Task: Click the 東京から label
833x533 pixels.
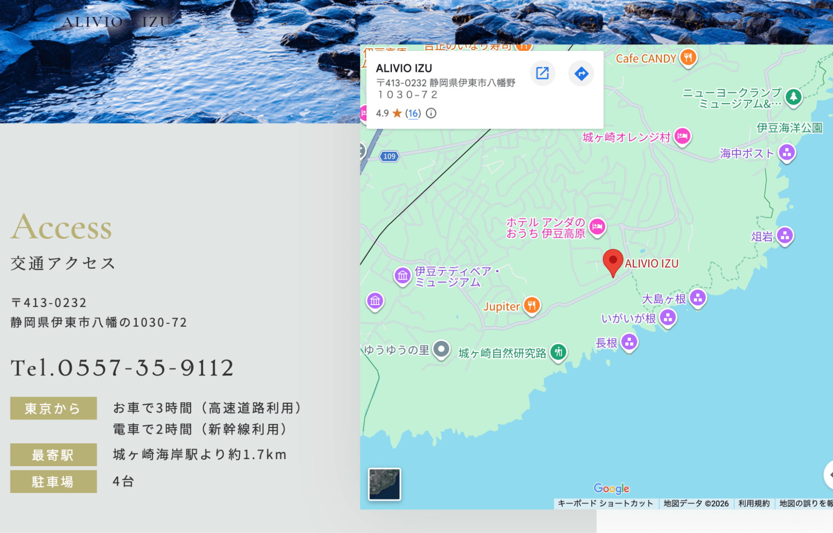Action: click(x=53, y=408)
